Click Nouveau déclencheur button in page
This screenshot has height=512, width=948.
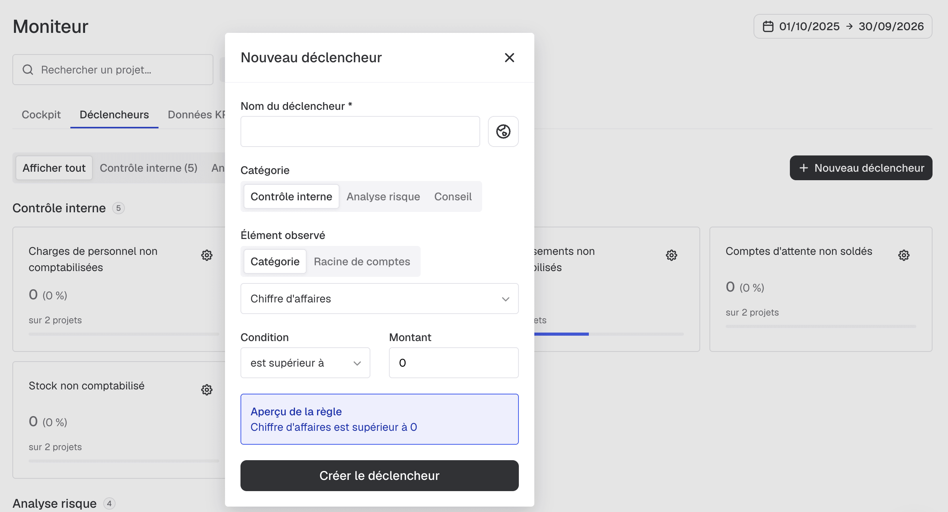[x=861, y=168]
